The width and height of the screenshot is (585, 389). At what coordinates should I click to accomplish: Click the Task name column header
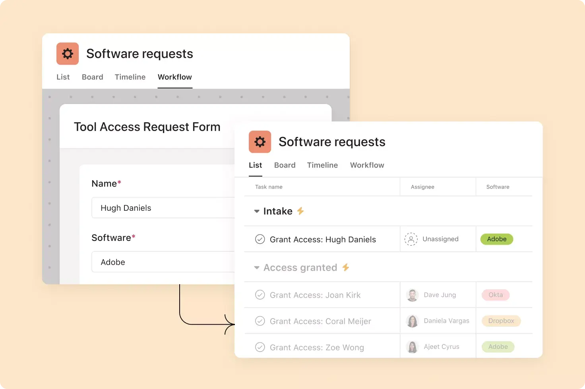(269, 187)
